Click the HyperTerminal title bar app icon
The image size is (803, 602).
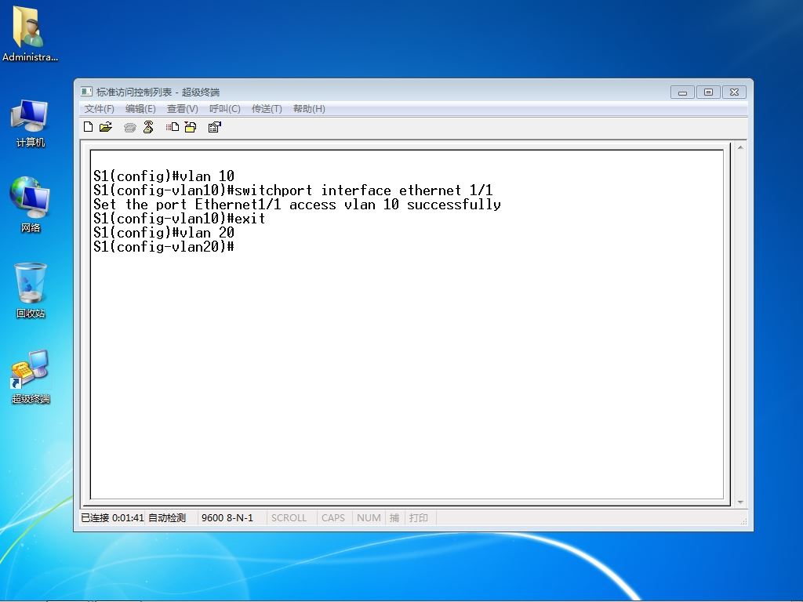(86, 92)
